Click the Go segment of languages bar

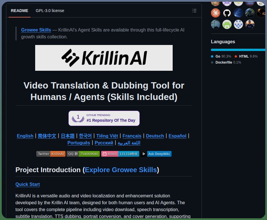coord(238,50)
